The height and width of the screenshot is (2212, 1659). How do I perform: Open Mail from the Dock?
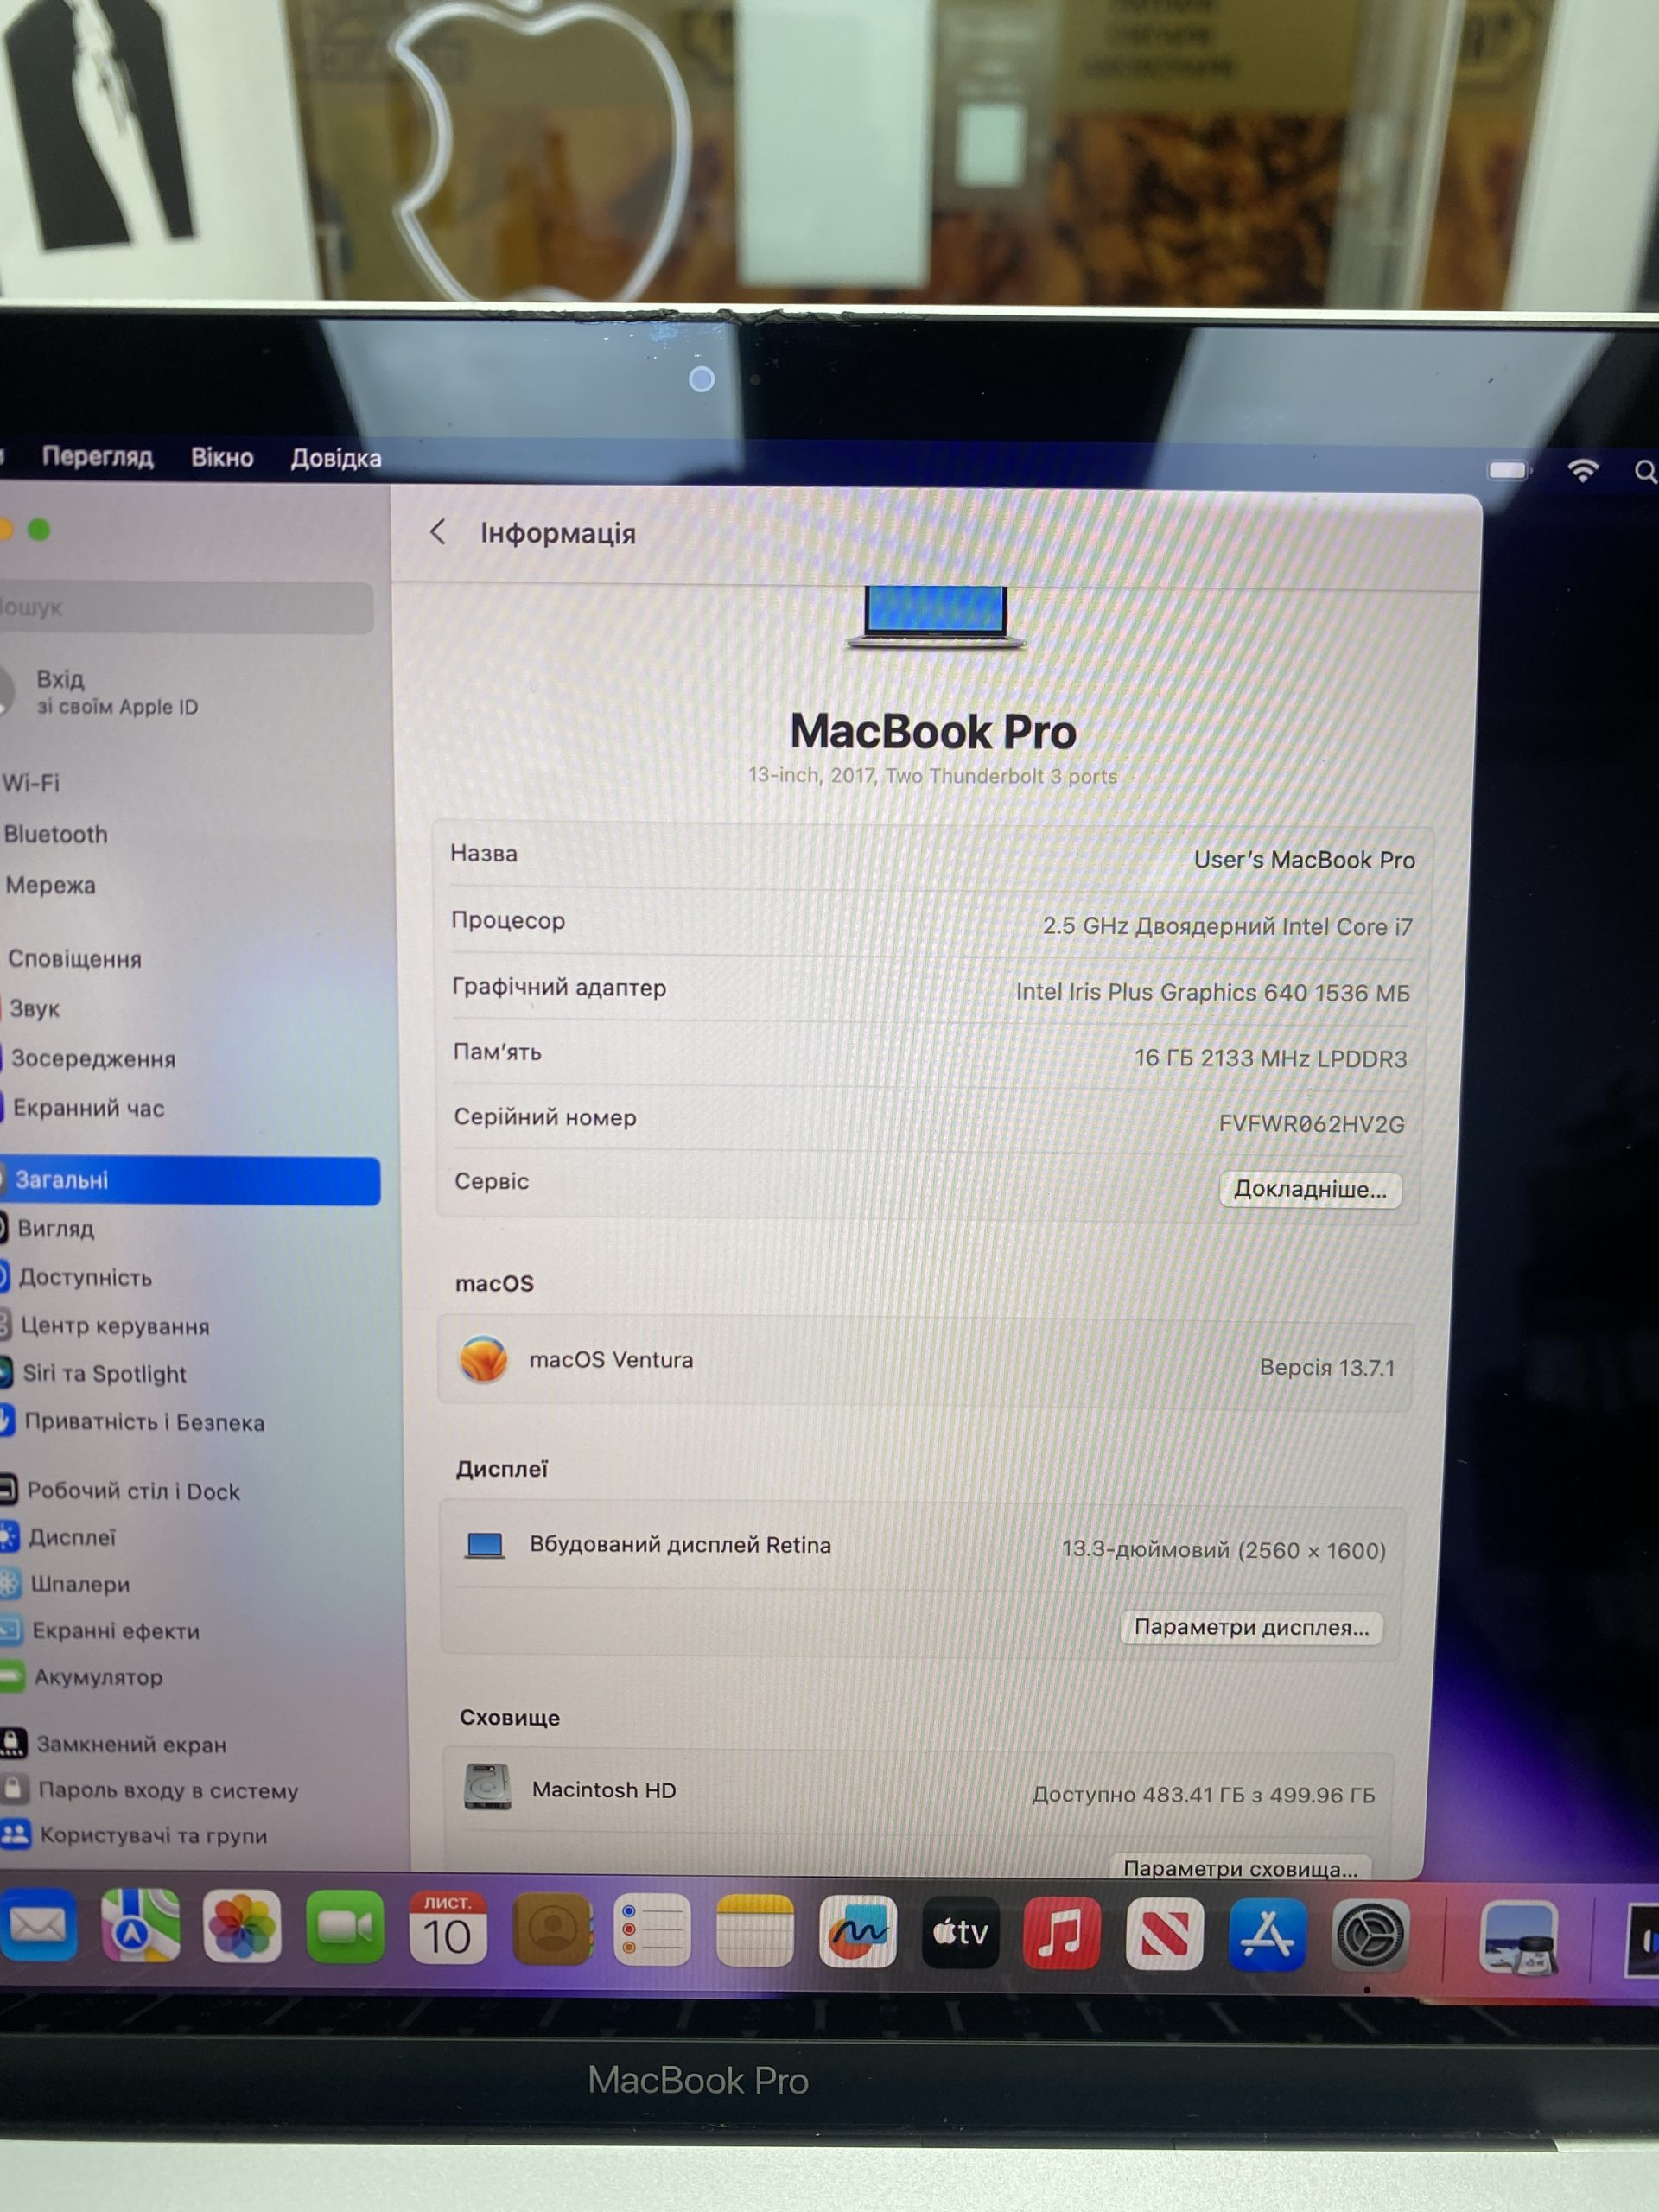pyautogui.click(x=38, y=1926)
